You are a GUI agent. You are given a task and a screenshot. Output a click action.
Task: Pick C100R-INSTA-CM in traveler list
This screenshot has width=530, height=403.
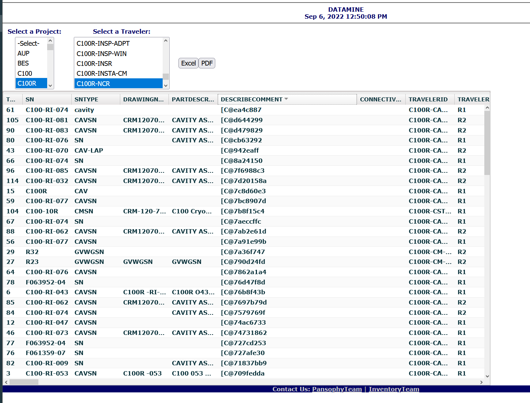coord(102,74)
